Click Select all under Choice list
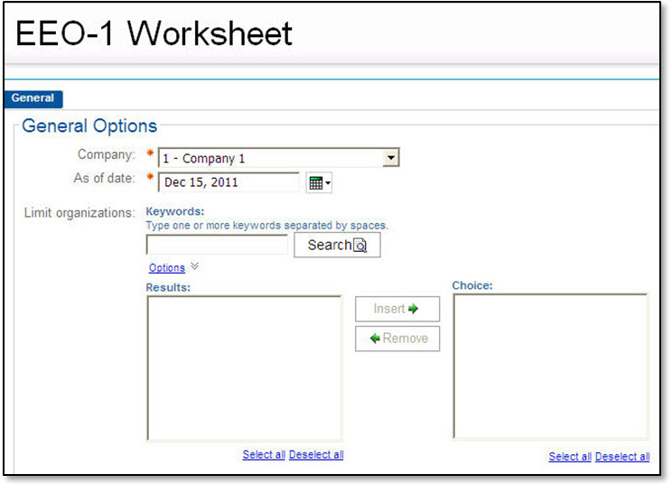Viewport: 672px width, 484px height. tap(570, 457)
